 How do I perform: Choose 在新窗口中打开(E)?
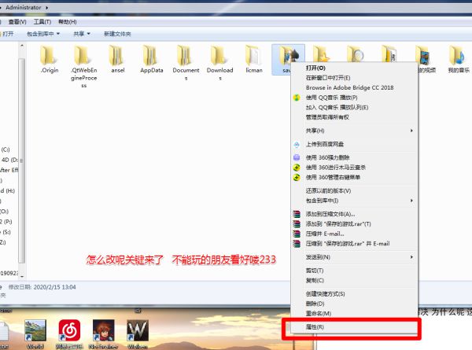click(x=328, y=78)
